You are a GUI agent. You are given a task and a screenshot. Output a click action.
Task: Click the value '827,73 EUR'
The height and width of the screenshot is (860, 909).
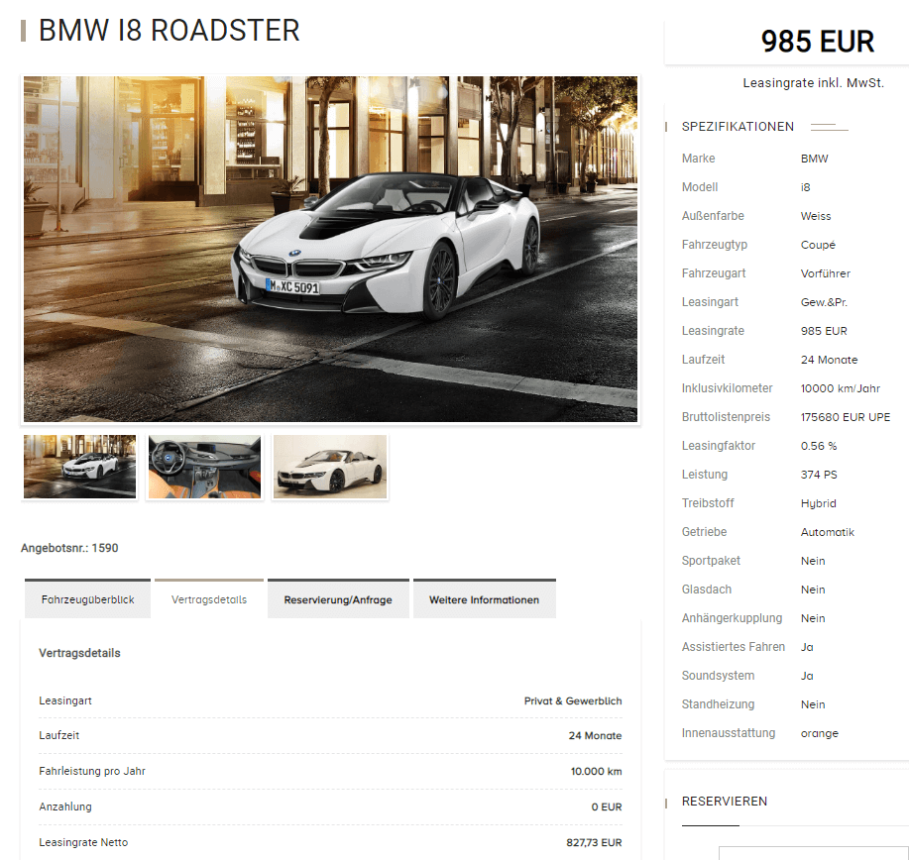coord(594,842)
